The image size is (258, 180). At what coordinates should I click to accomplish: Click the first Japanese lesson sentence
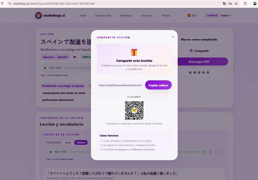point(113,173)
